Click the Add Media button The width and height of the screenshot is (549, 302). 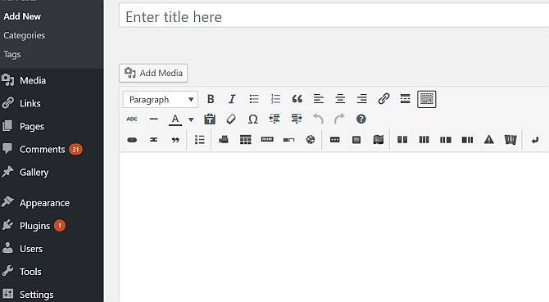point(153,73)
